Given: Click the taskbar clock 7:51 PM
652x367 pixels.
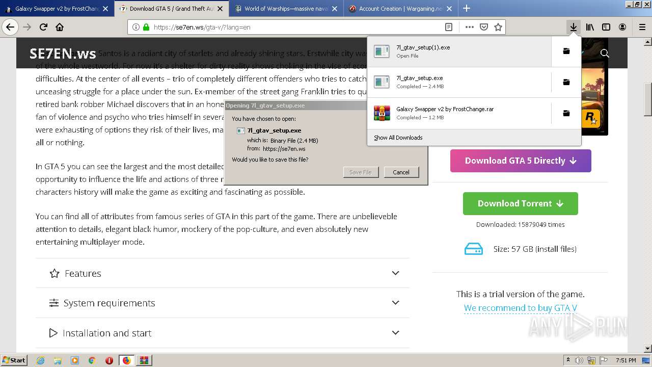Looking at the screenshot, I should pyautogui.click(x=625, y=360).
